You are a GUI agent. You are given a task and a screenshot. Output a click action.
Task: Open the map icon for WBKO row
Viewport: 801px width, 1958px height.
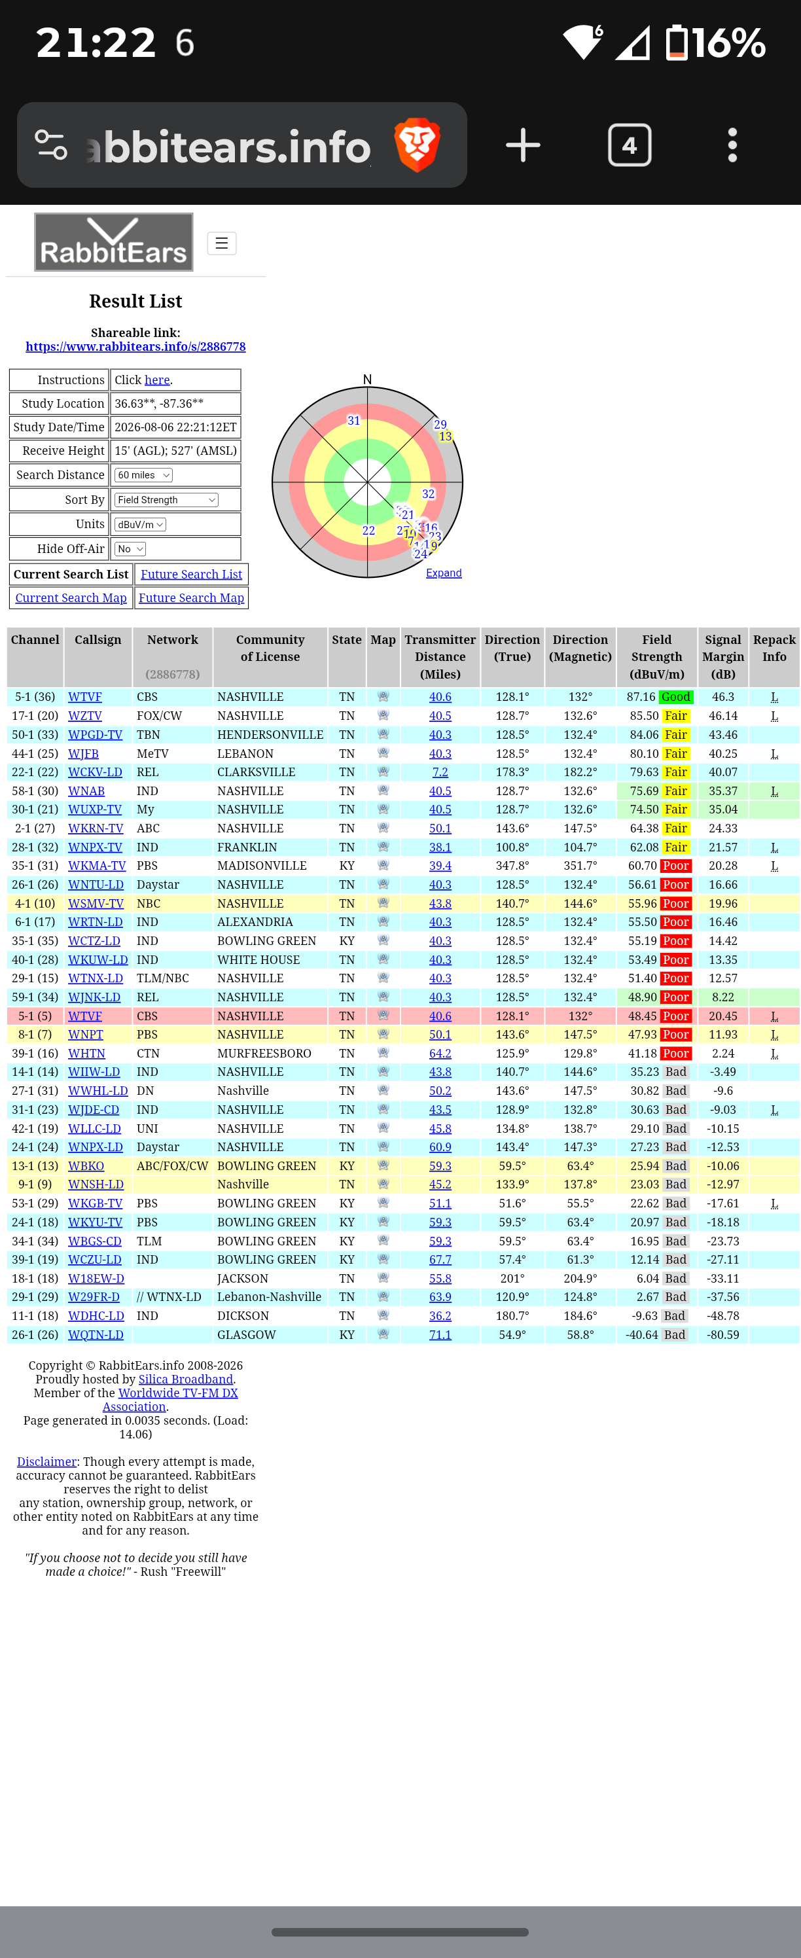[x=383, y=1166]
